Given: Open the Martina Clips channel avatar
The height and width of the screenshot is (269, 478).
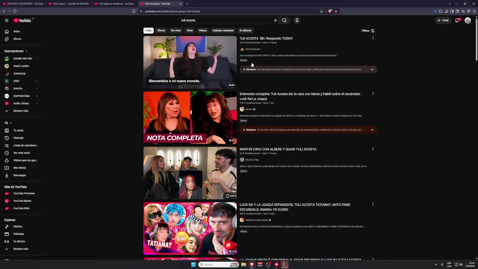Looking at the screenshot, I should tap(242, 160).
